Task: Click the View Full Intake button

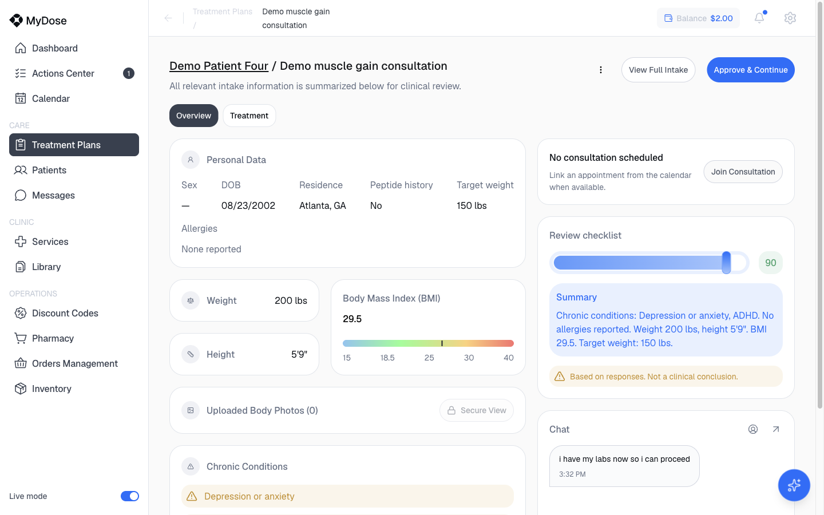Action: (x=658, y=70)
